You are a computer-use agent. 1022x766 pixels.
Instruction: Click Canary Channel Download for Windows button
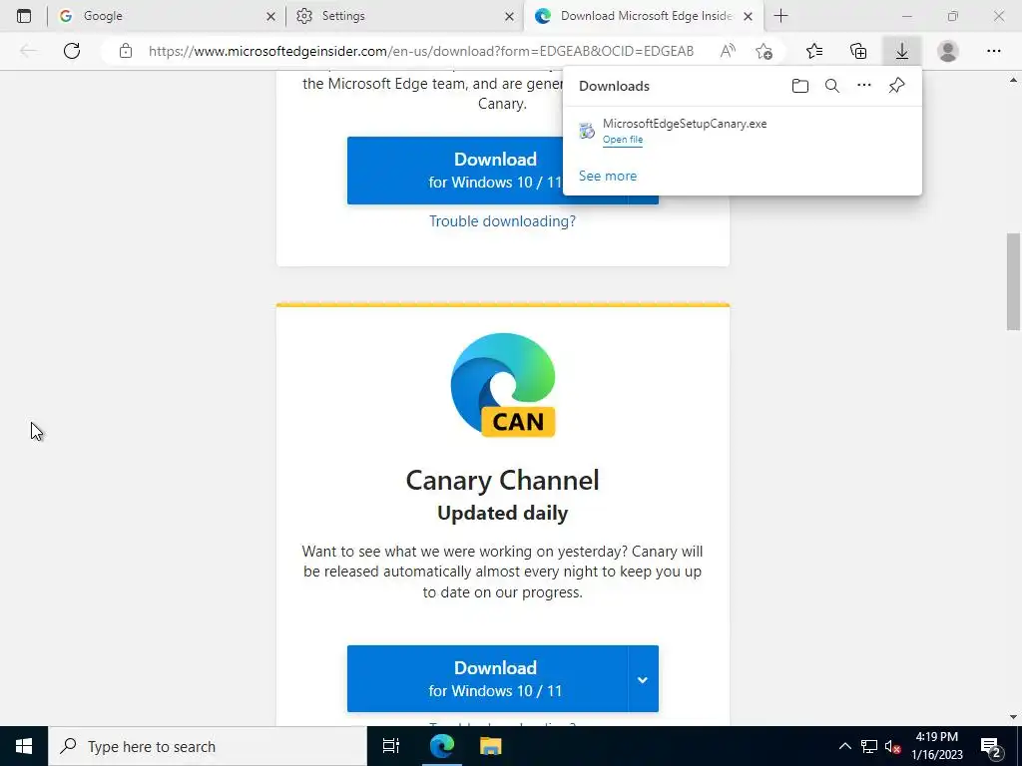click(487, 678)
